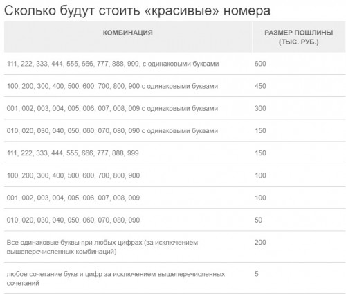Click the 600 fee value

pyautogui.click(x=260, y=64)
